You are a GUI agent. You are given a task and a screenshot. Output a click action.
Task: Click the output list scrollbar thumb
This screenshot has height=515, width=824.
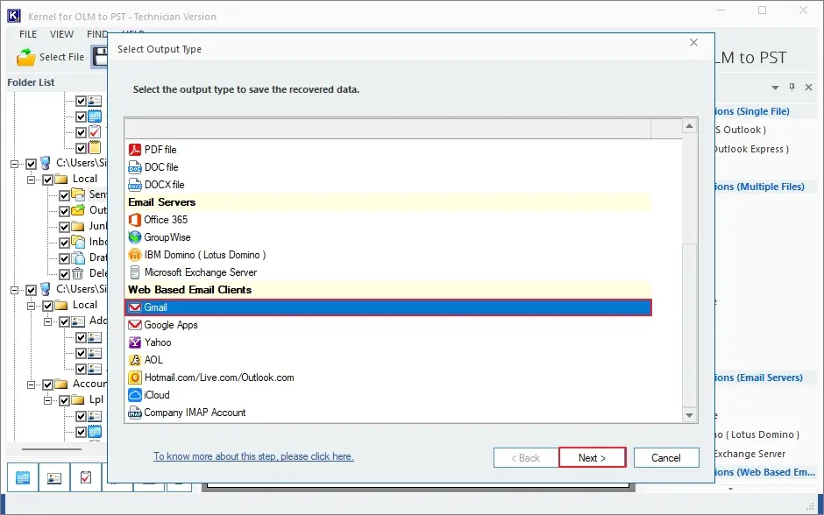point(690,324)
